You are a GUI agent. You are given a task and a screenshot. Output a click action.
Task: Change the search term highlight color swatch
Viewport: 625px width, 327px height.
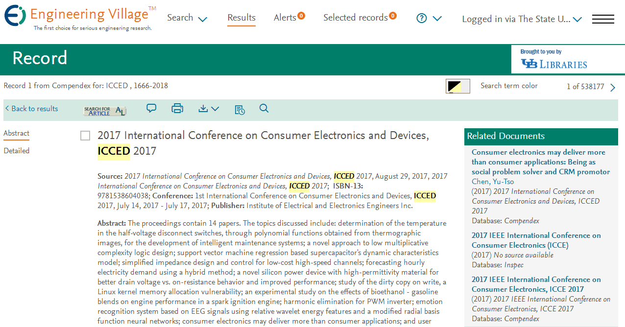(x=457, y=86)
